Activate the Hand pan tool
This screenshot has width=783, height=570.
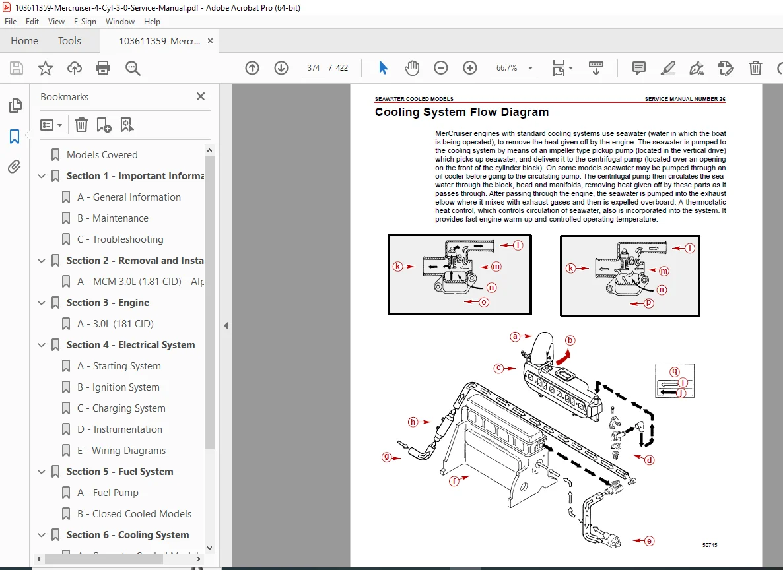point(412,68)
